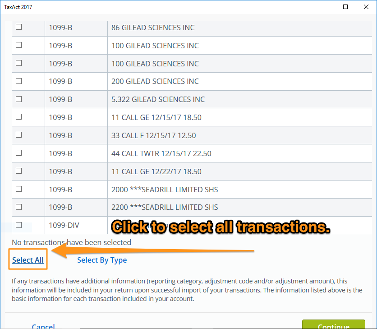The width and height of the screenshot is (377, 329).
Task: Check the 200 GILEAD SCIENCES INC row
Action: (x=18, y=81)
